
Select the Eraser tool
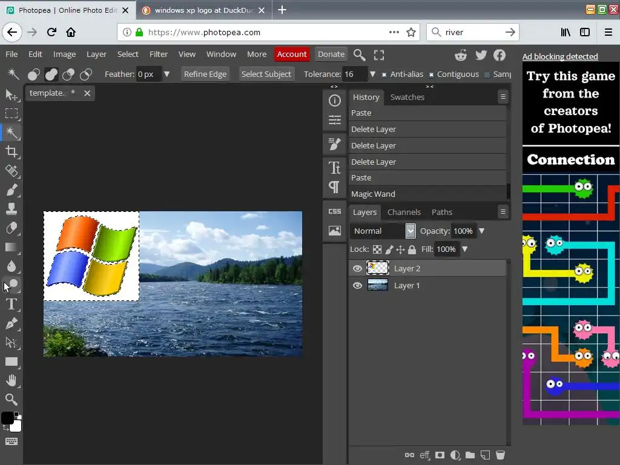point(11,228)
